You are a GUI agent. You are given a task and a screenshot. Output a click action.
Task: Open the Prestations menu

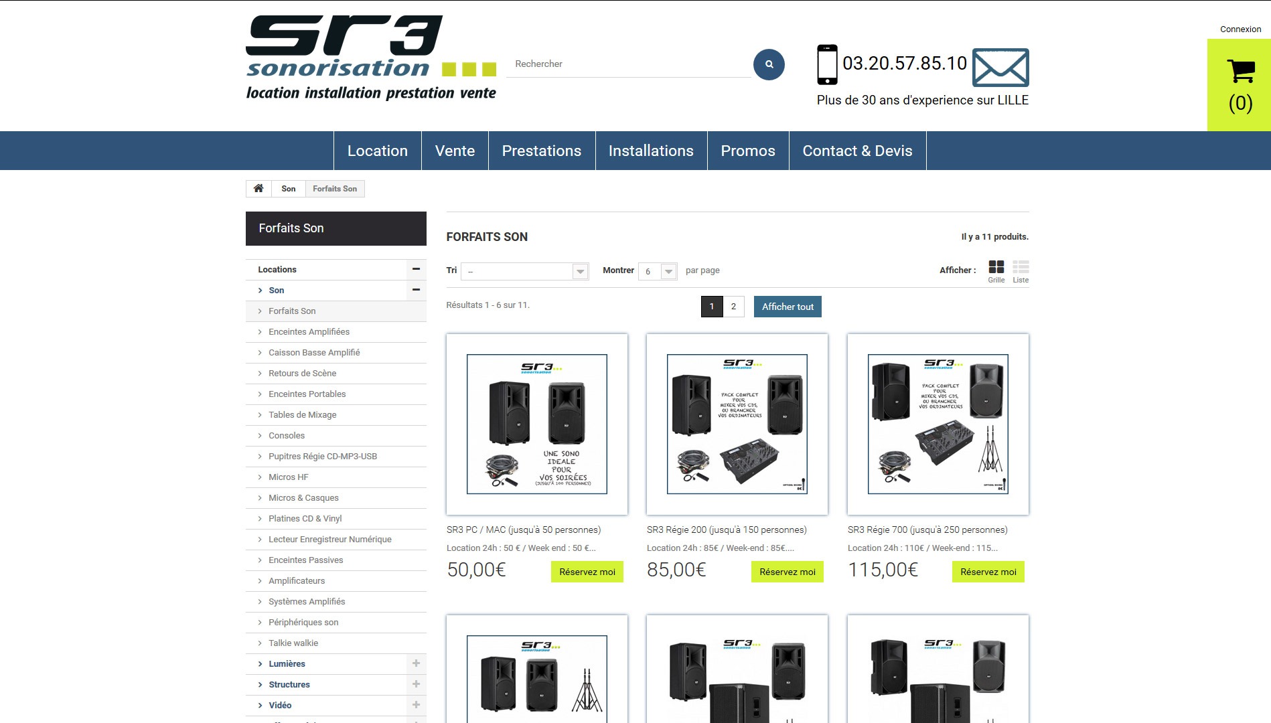(542, 151)
